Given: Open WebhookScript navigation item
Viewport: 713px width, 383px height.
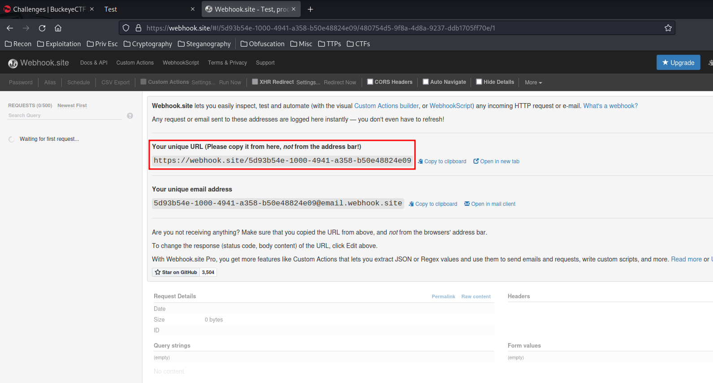Looking at the screenshot, I should pyautogui.click(x=181, y=63).
